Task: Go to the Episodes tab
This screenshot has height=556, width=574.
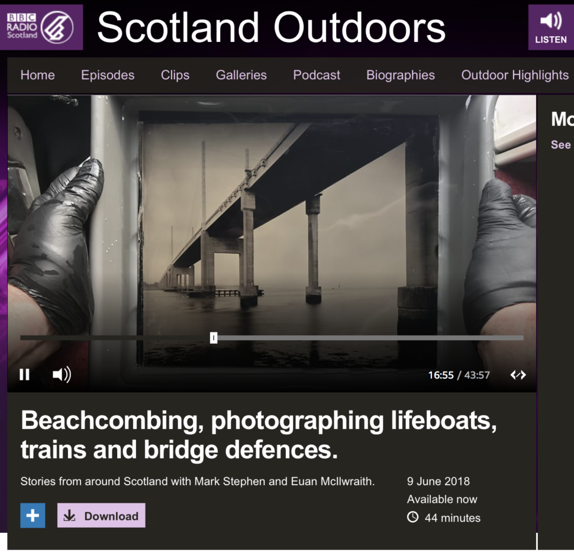Action: click(108, 75)
